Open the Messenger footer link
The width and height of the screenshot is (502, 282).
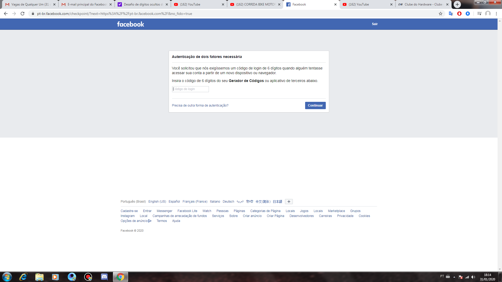[x=164, y=211]
